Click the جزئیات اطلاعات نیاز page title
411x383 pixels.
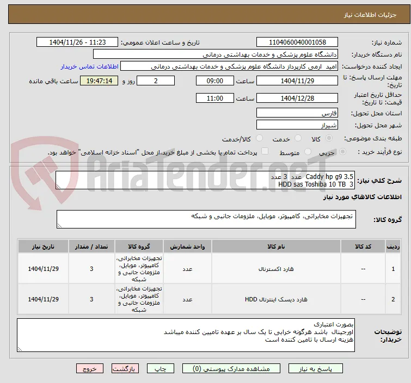370,15
